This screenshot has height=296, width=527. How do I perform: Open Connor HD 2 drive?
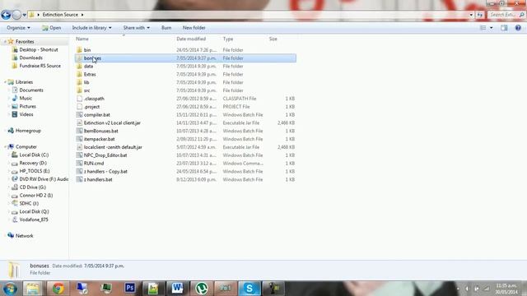[x=36, y=196]
